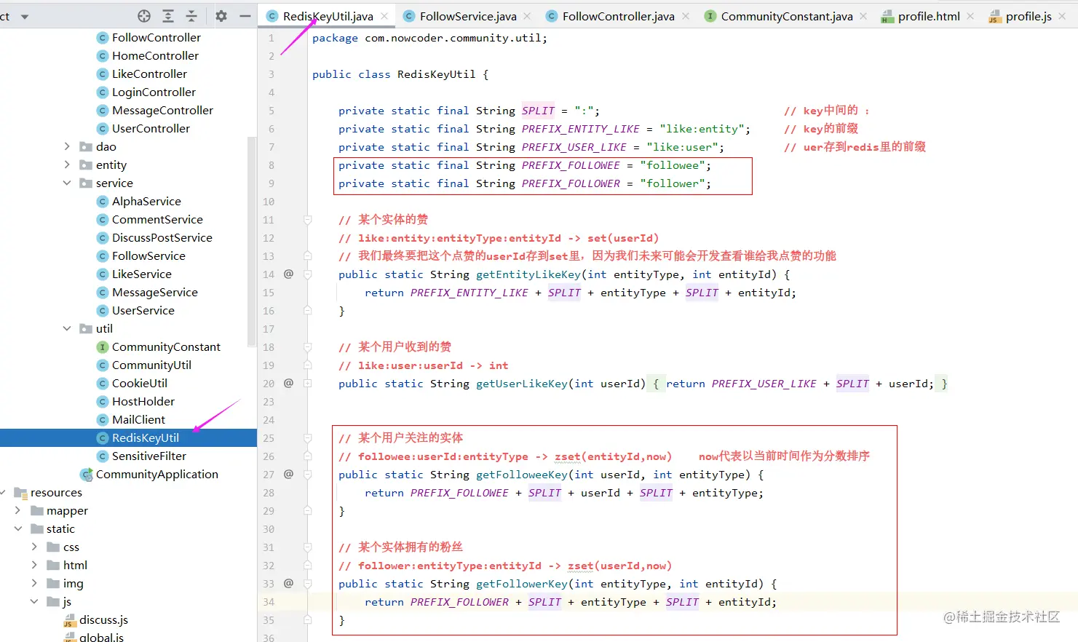Click the UserService class icon
Screen dimensions: 1078x642
(103, 311)
